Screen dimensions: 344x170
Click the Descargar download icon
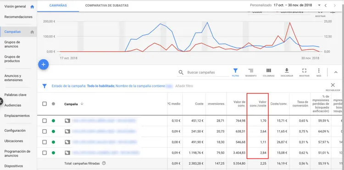pyautogui.click(x=287, y=70)
